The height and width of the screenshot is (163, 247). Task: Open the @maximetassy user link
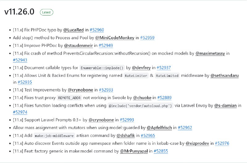[210, 53]
